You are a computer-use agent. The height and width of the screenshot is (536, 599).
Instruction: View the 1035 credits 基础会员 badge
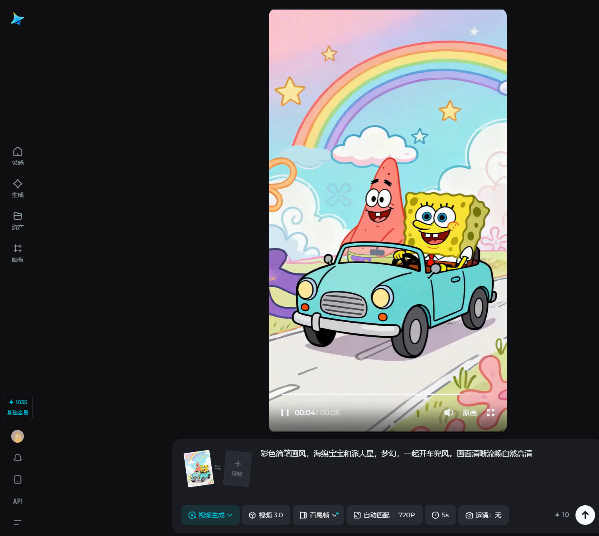18,407
